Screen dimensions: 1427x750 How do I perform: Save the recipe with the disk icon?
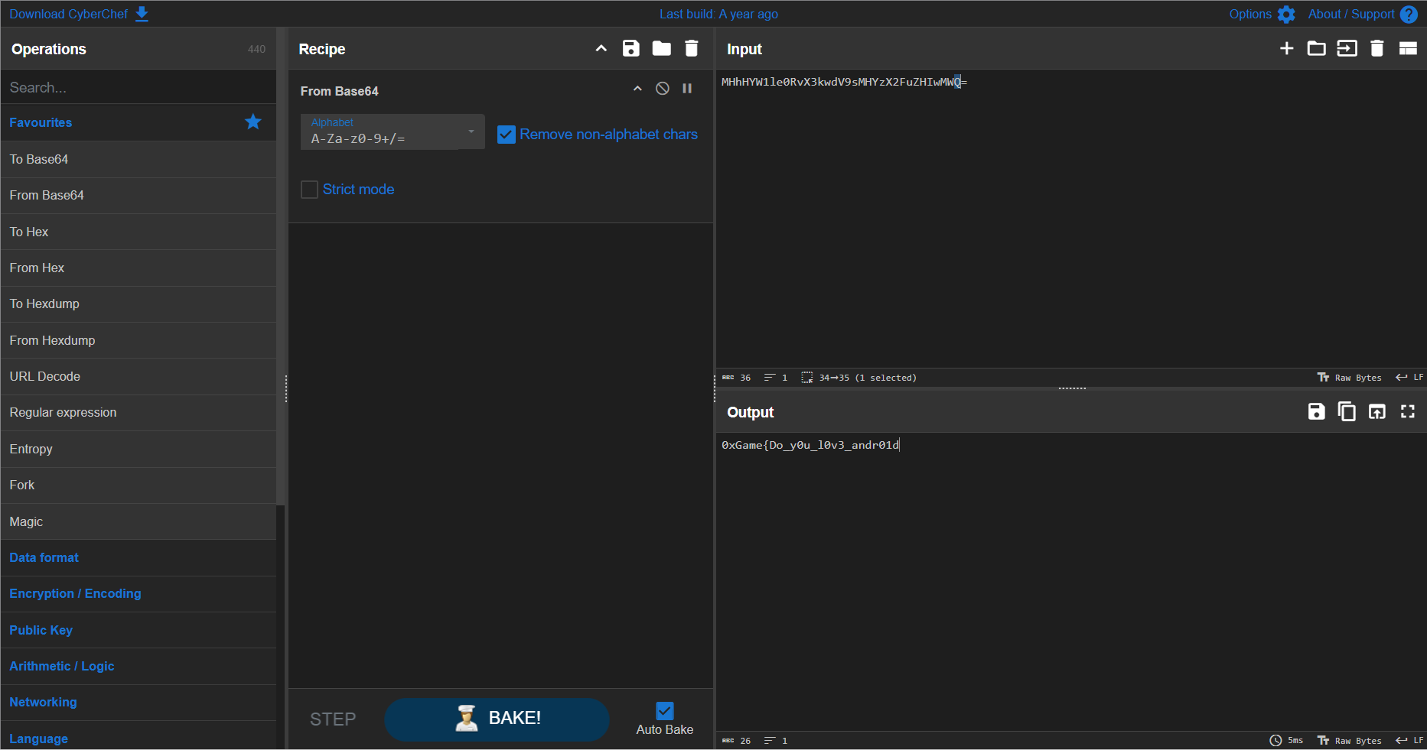click(x=630, y=49)
